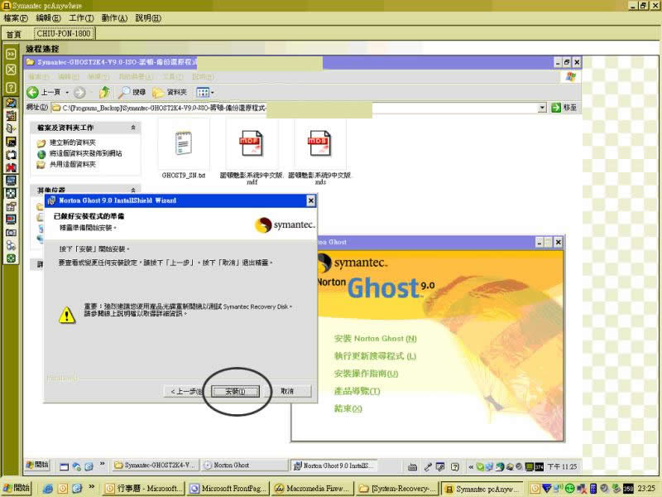Viewport: 662px width, 497px height.
Task: Toggle the 資料夾 folders pane button
Action: [x=170, y=92]
